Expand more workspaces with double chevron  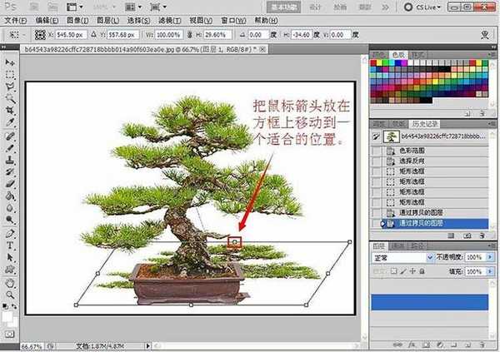(x=385, y=7)
